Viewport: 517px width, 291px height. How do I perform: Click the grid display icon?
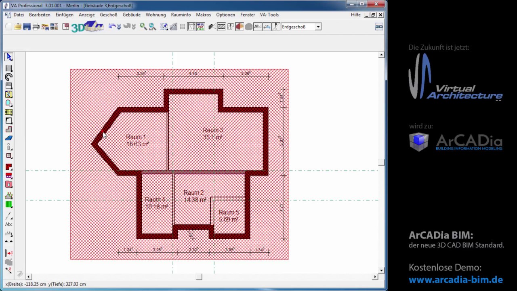pos(182,27)
